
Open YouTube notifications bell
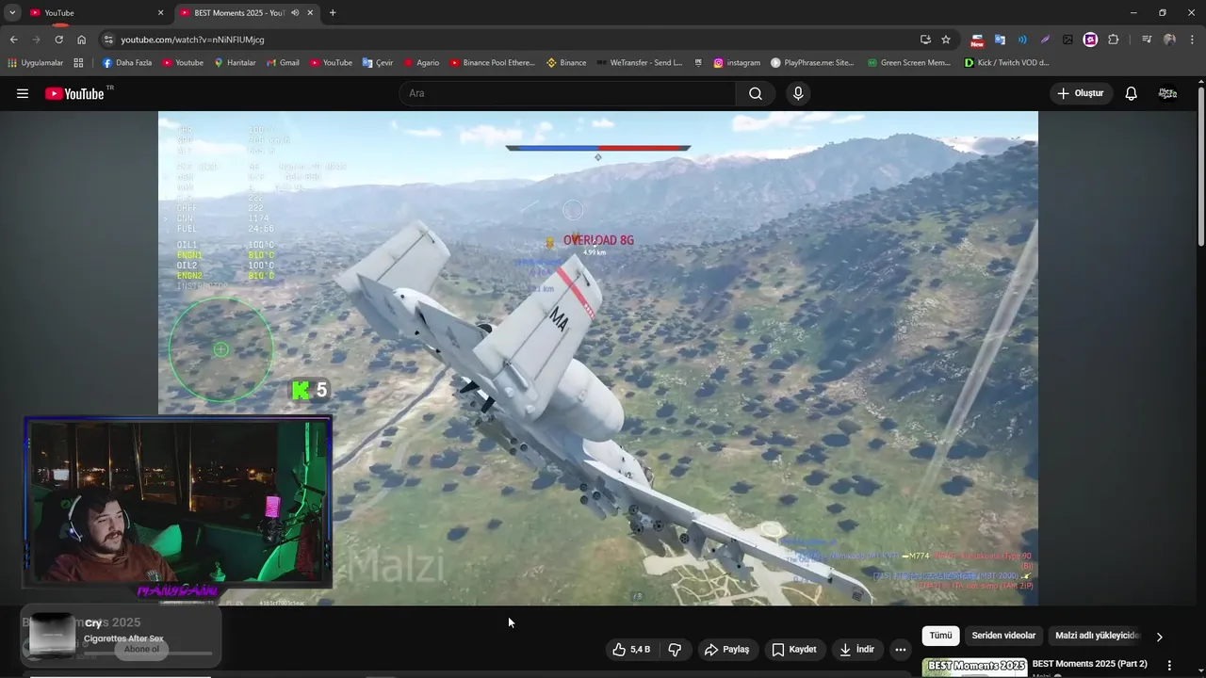[1131, 93]
